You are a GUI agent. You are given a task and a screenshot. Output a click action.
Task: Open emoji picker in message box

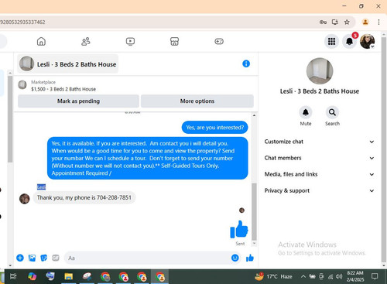(235, 258)
